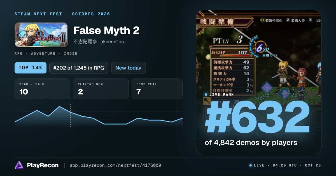Screen dimensions: 336x176
Task: Click the PlayRecon triangle logo icon
Action: (19, 165)
